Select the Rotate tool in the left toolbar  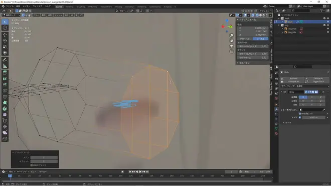[x=5, y=41]
